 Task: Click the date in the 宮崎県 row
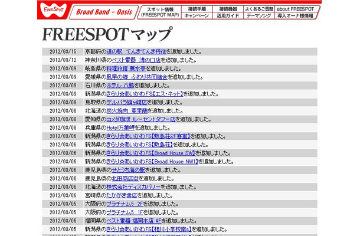click(63, 196)
